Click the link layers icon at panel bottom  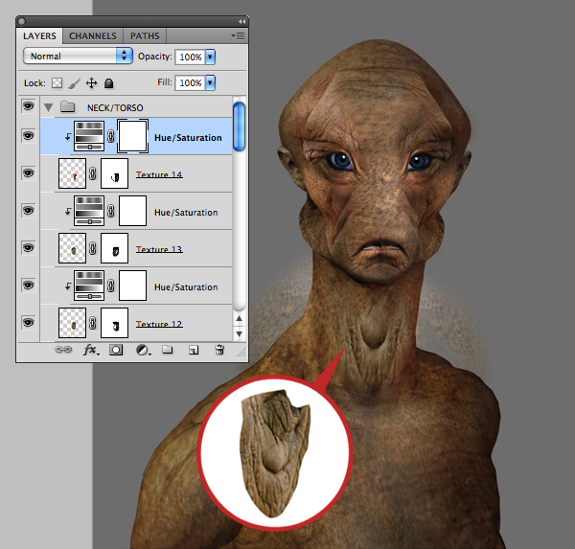(x=63, y=350)
